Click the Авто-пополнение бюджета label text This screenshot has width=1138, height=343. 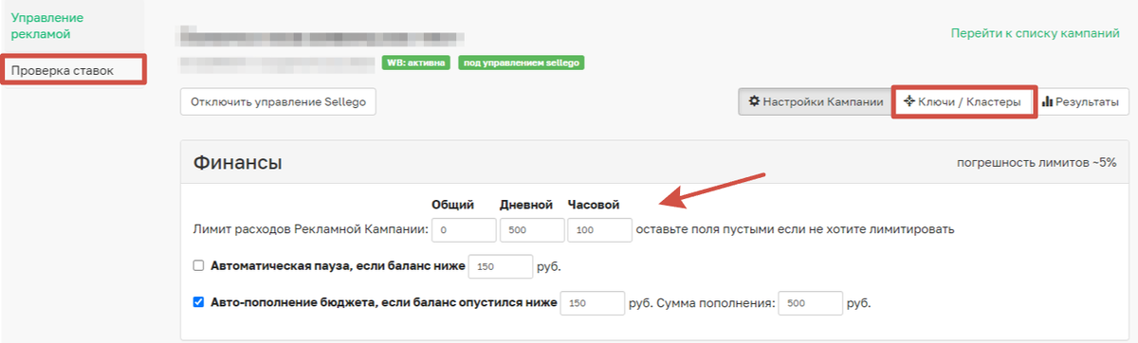[384, 303]
